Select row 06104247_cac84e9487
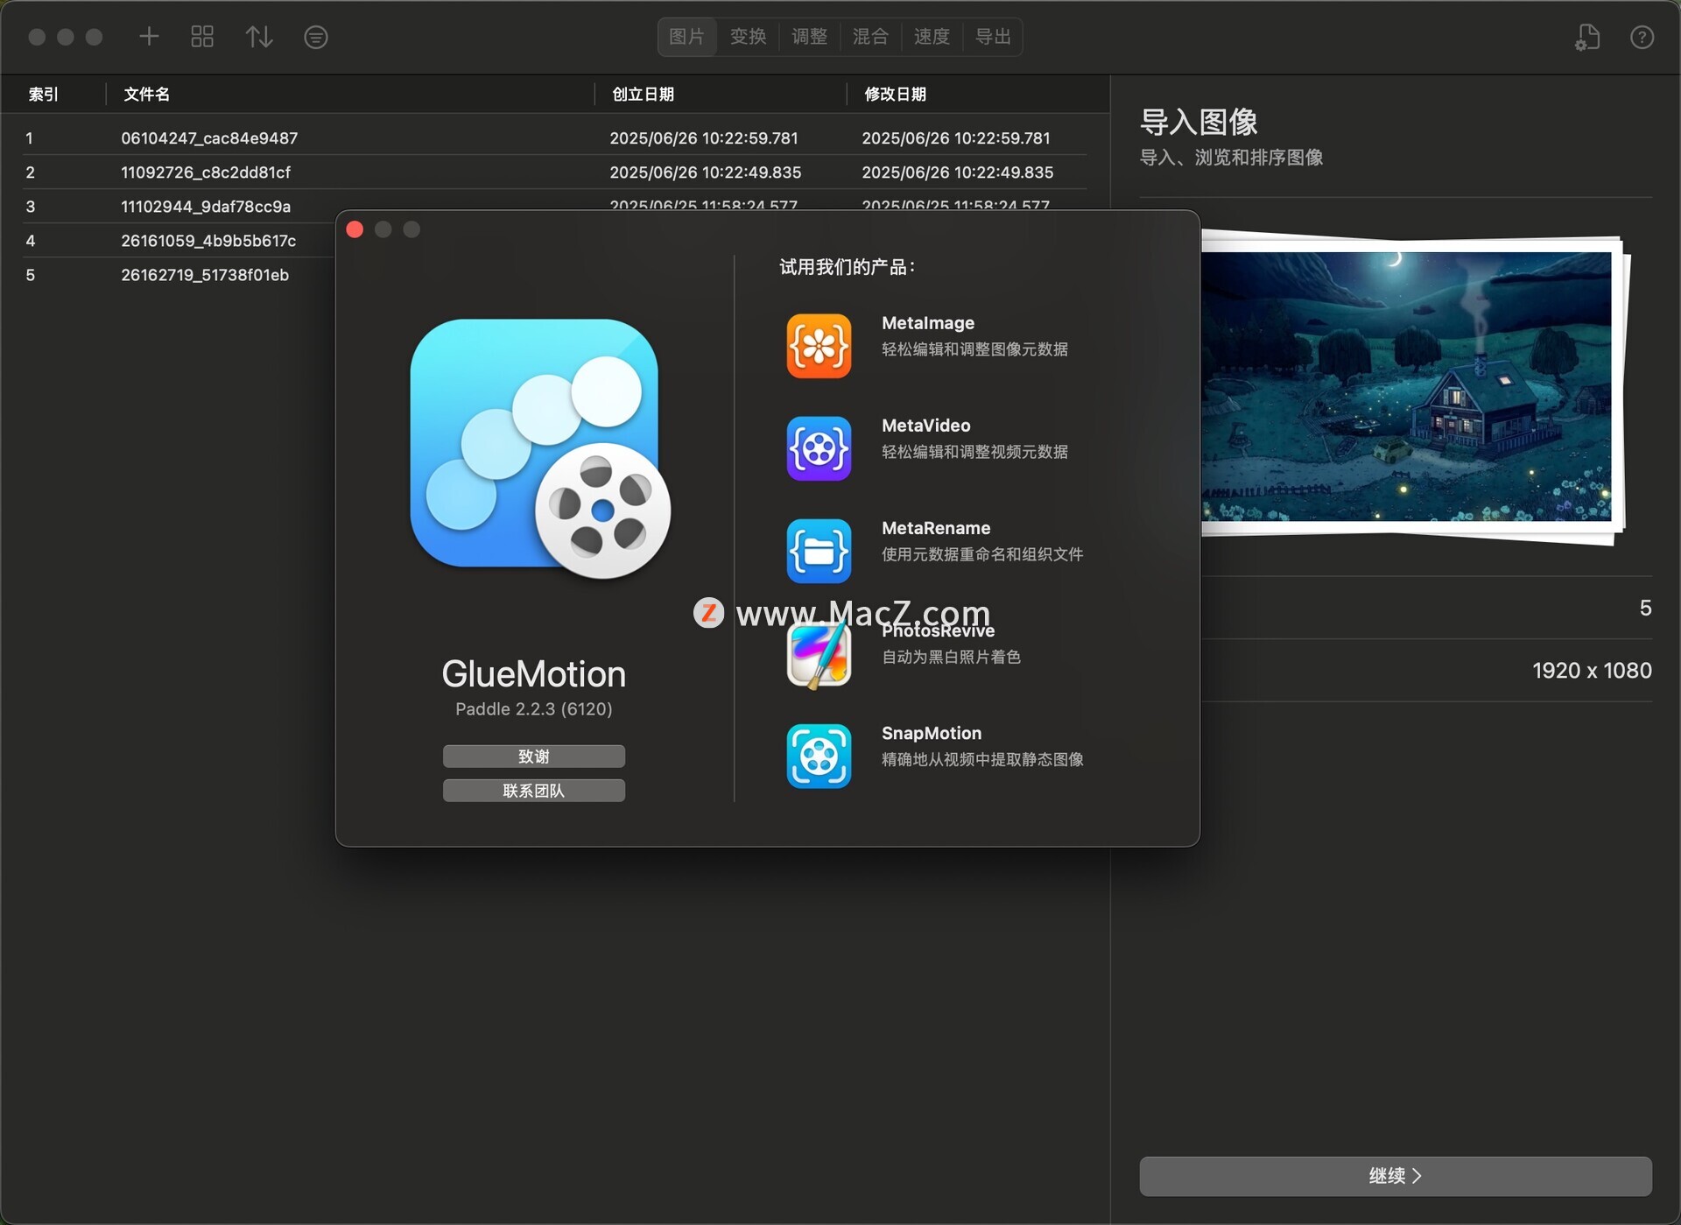Image resolution: width=1681 pixels, height=1225 pixels. click(555, 137)
